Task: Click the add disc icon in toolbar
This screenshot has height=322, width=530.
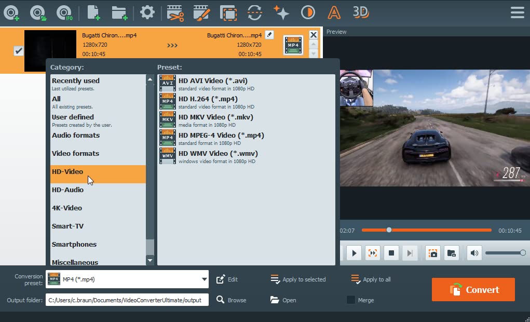Action: pyautogui.click(x=11, y=13)
